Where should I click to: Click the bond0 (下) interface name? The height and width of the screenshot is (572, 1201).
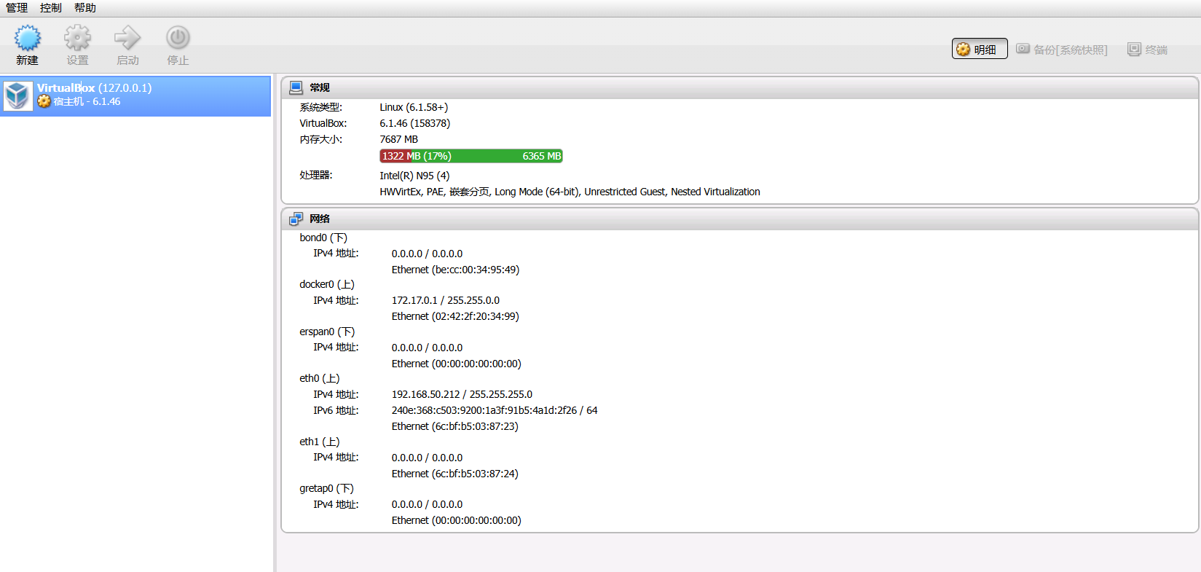coord(323,238)
